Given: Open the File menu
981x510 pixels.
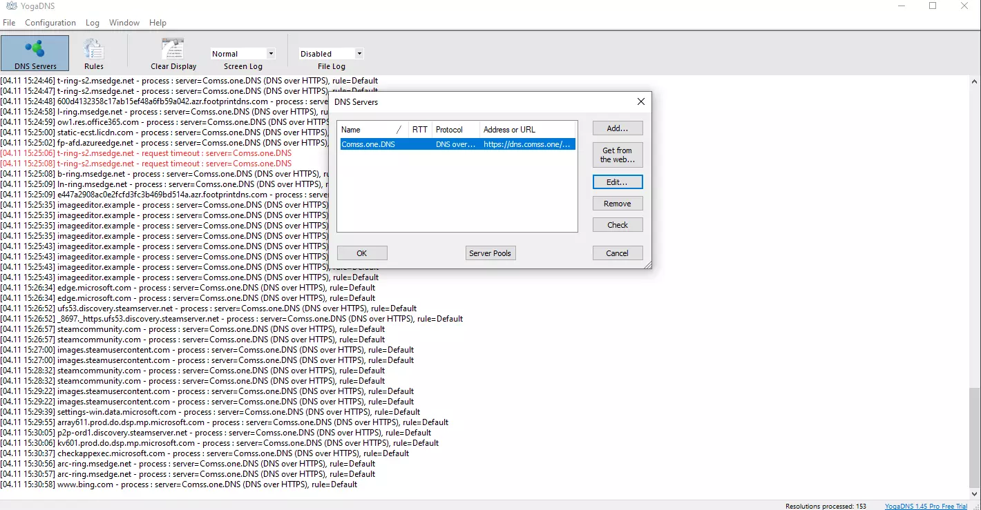Looking at the screenshot, I should coord(9,23).
